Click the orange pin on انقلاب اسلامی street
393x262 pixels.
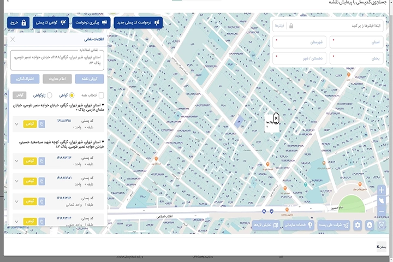[x=287, y=210]
